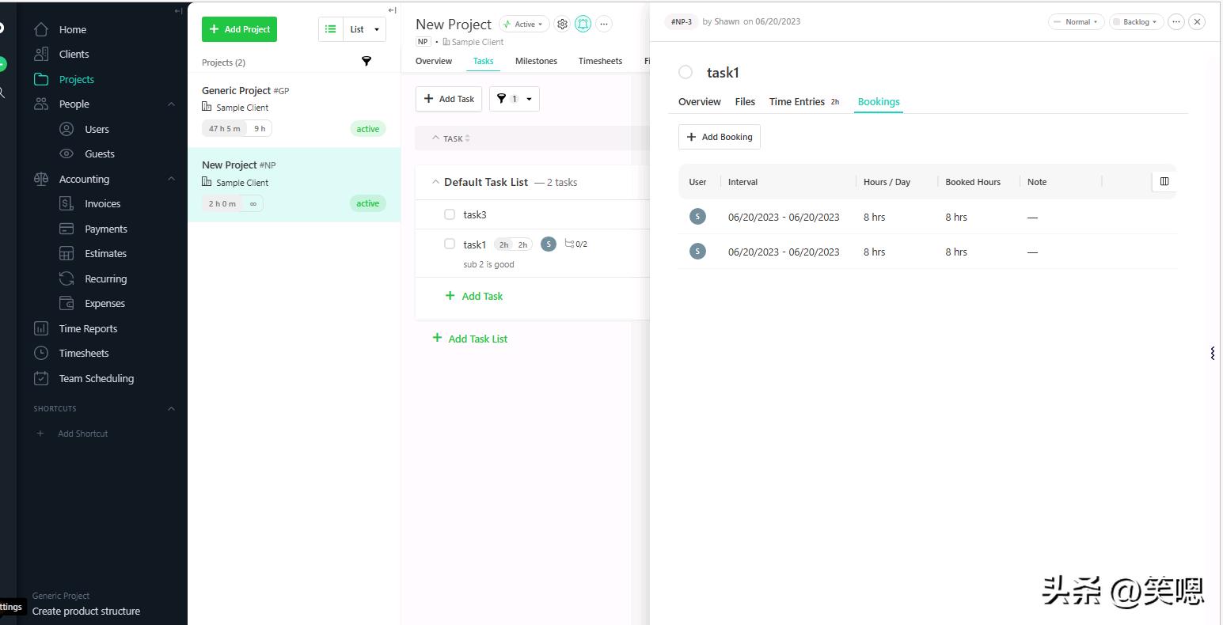The width and height of the screenshot is (1223, 625).
Task: Open the Backlog status dropdown
Action: 1136,22
